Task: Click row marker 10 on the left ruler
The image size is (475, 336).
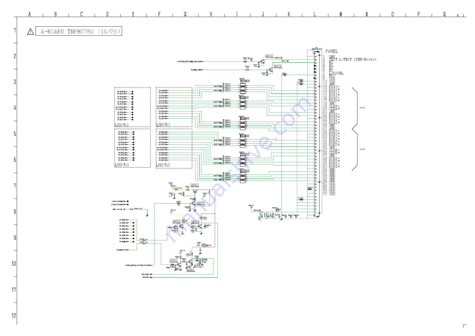Action: click(x=14, y=264)
